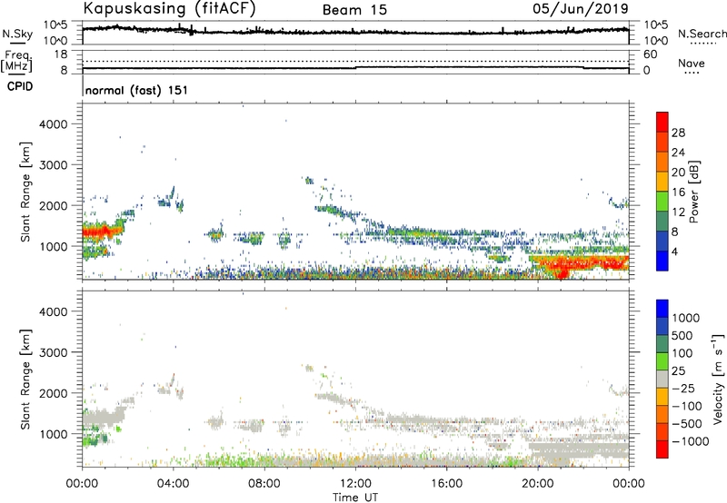Click the '08:00' time axis label
Image resolution: width=727 pixels, height=503 pixels.
pyautogui.click(x=264, y=484)
